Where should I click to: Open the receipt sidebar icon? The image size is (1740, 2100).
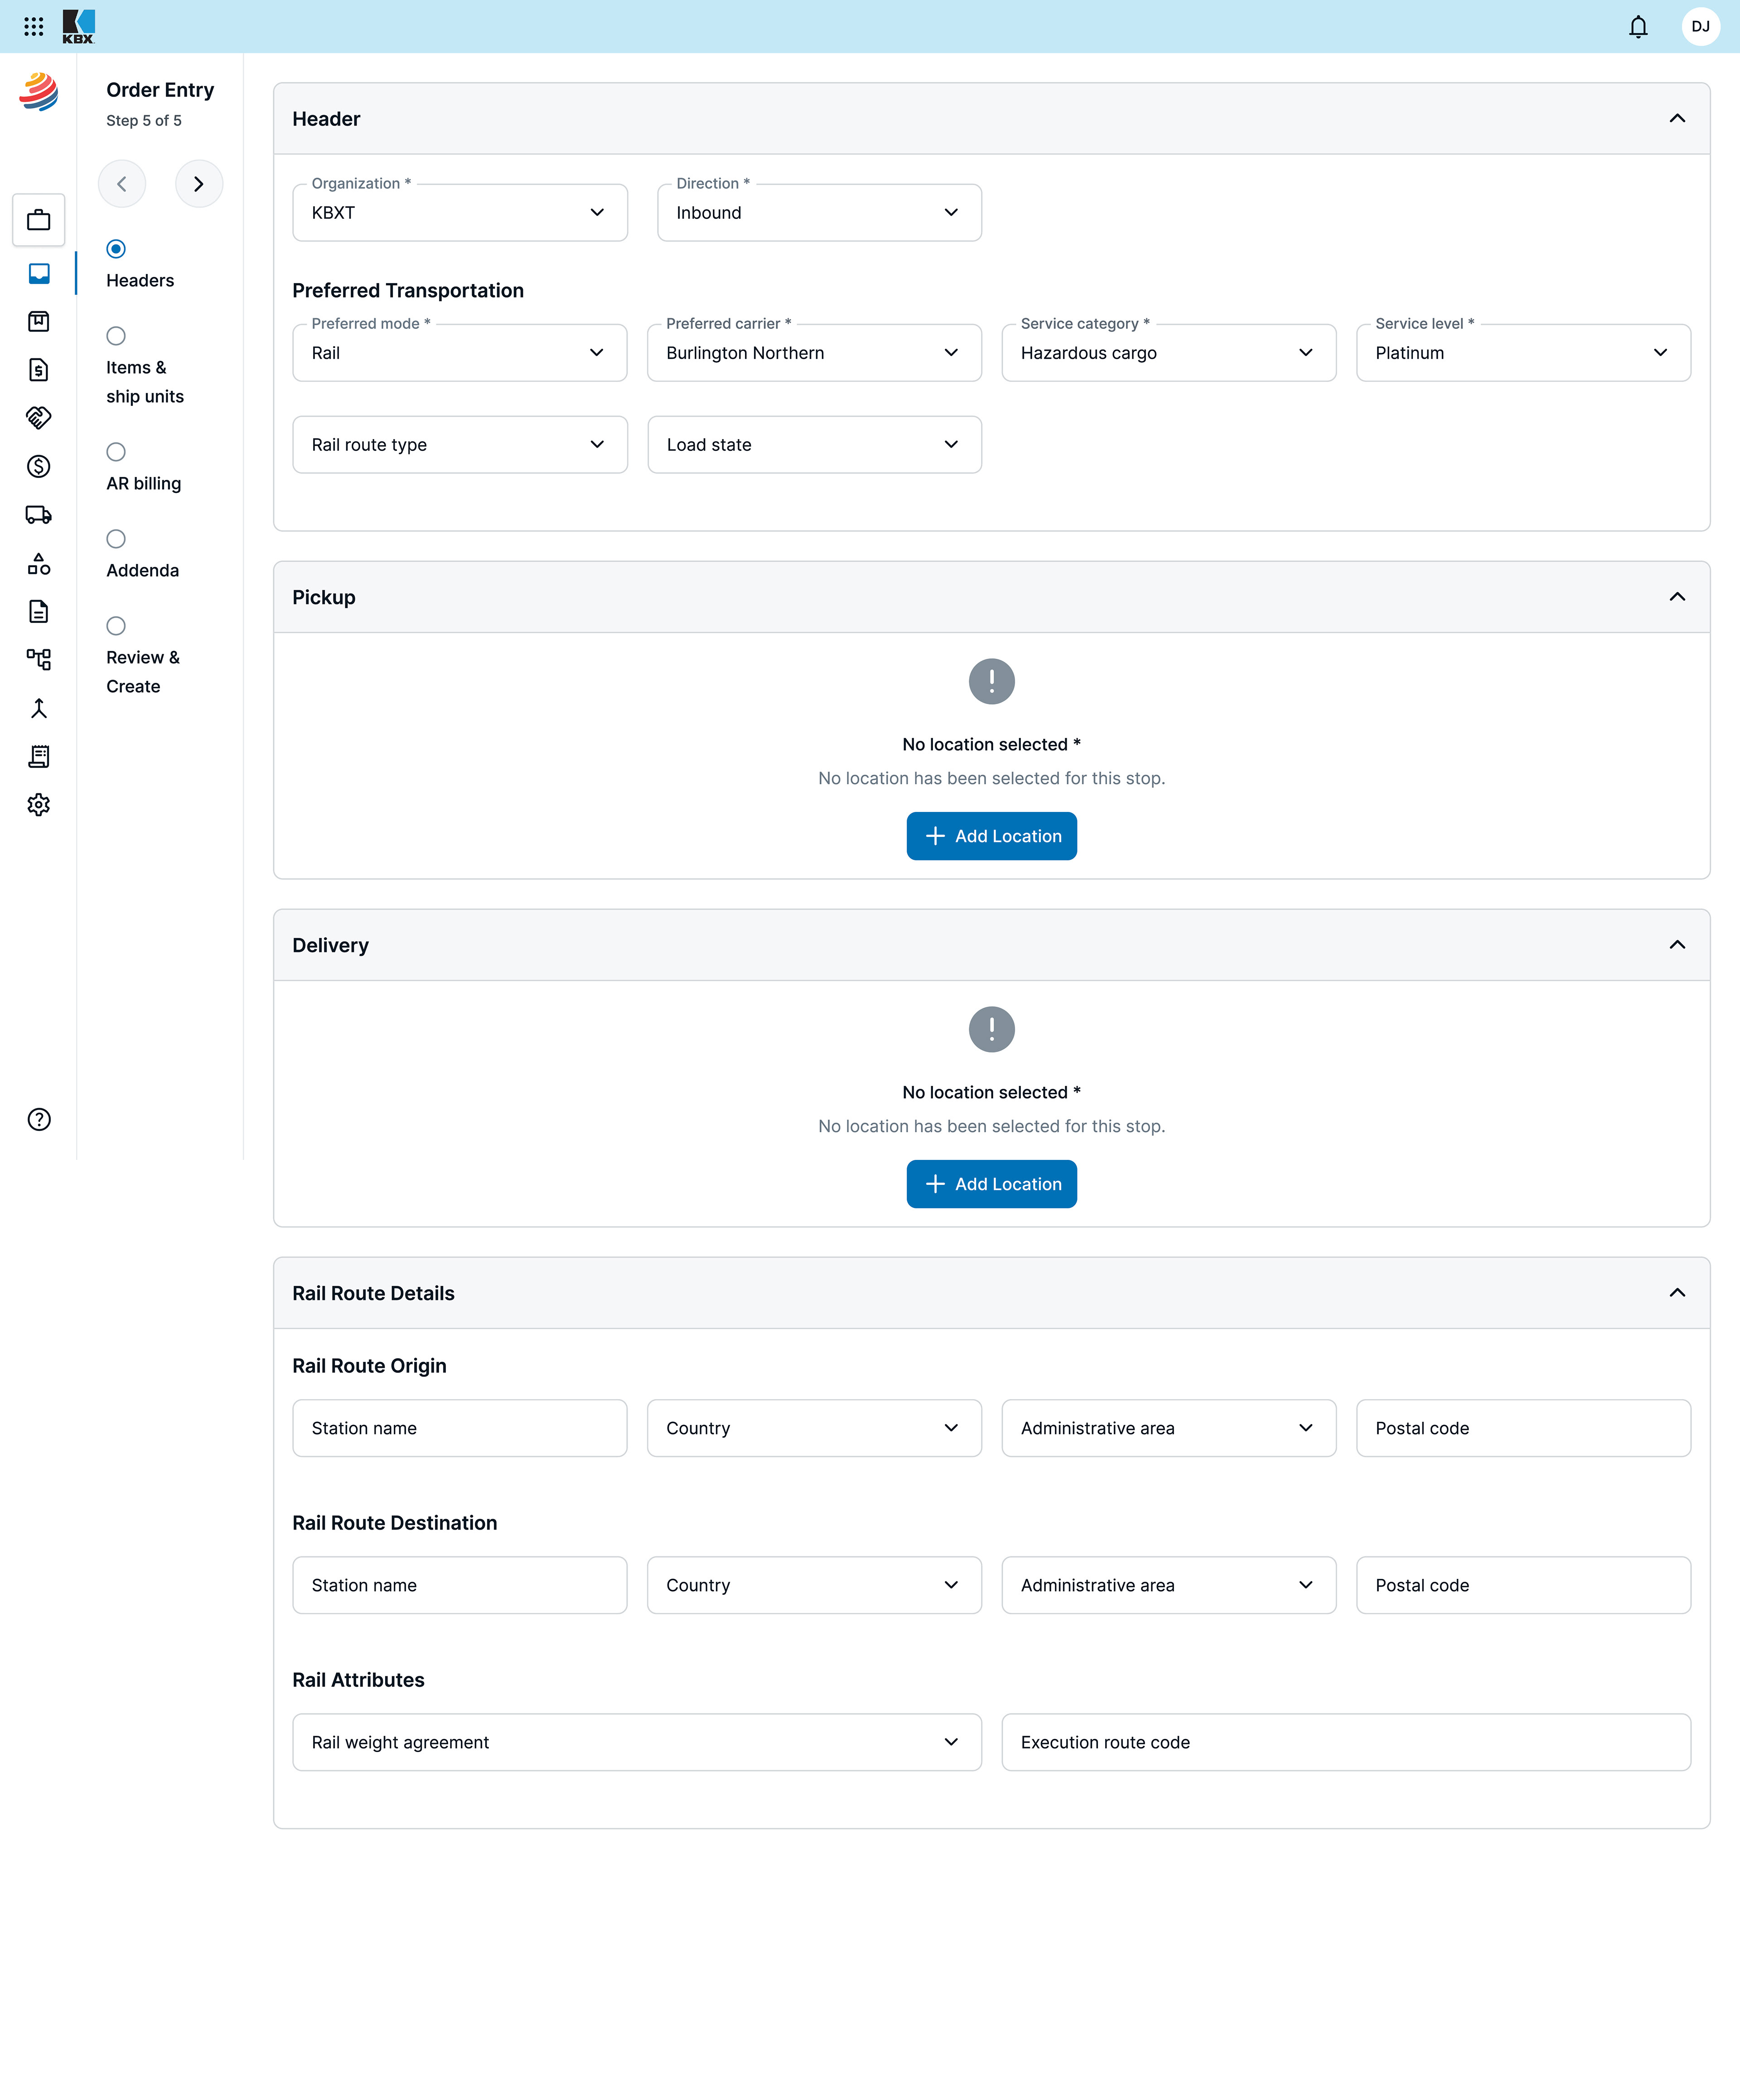[39, 757]
